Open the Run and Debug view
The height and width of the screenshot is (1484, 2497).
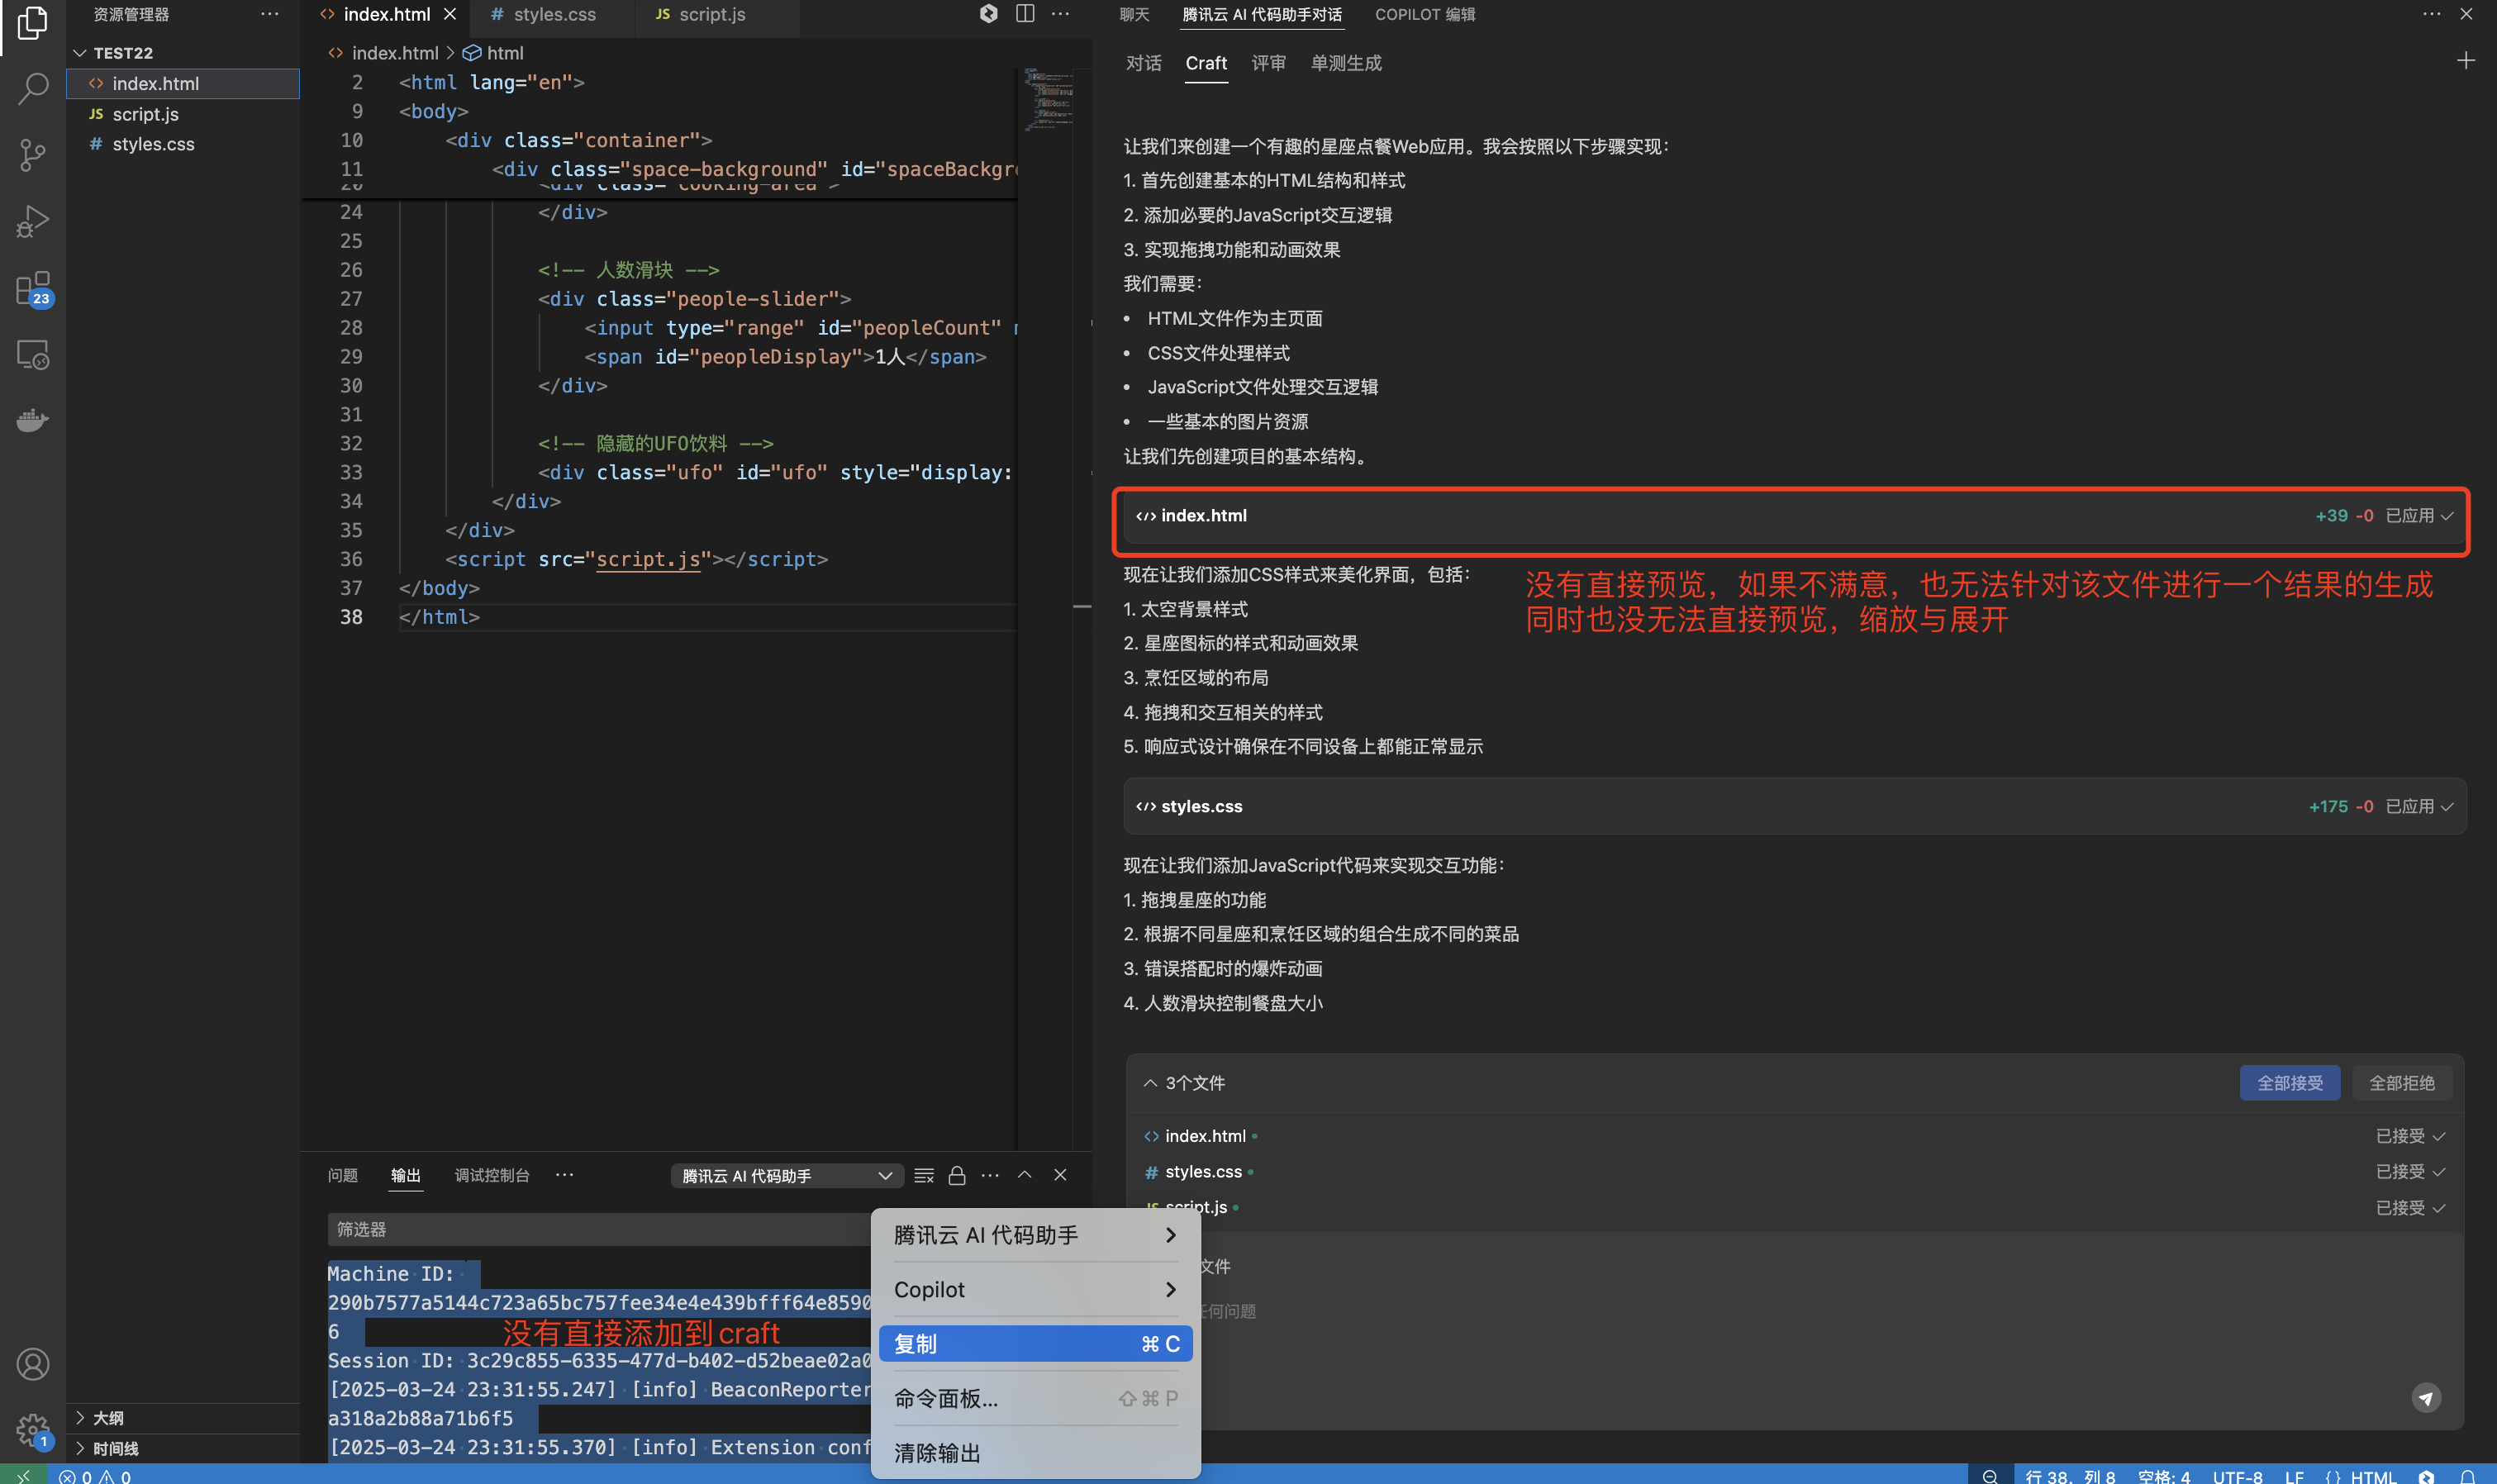coord(33,222)
